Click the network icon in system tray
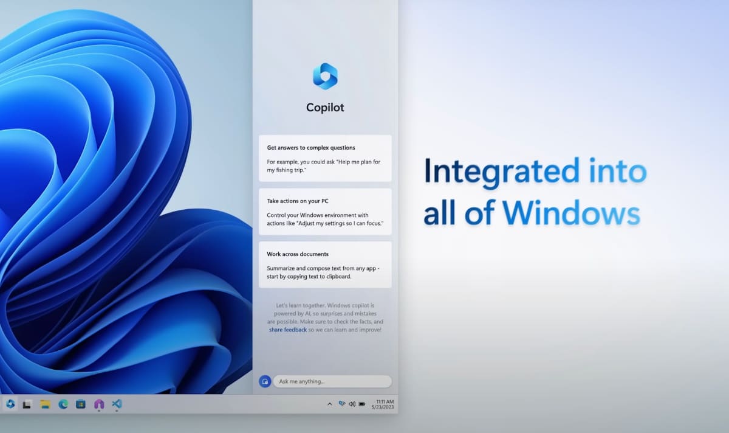The image size is (729, 433). coord(341,404)
